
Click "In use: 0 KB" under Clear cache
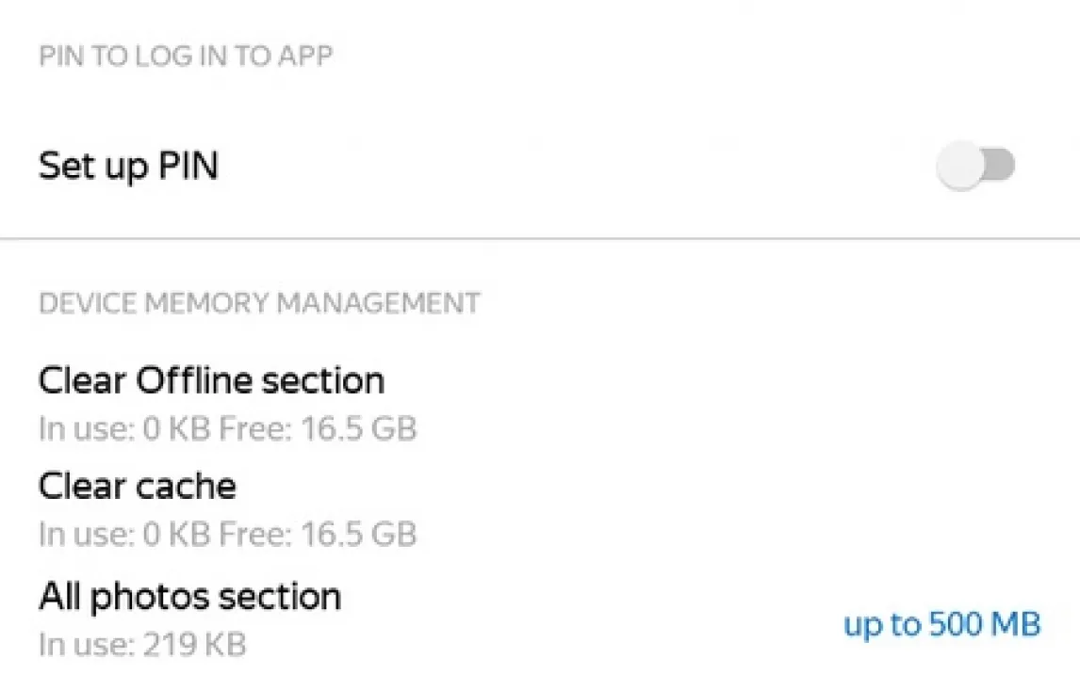[x=125, y=535]
